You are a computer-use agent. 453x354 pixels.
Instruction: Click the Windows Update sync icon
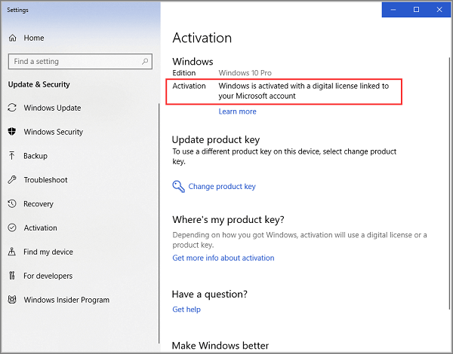[x=12, y=108]
